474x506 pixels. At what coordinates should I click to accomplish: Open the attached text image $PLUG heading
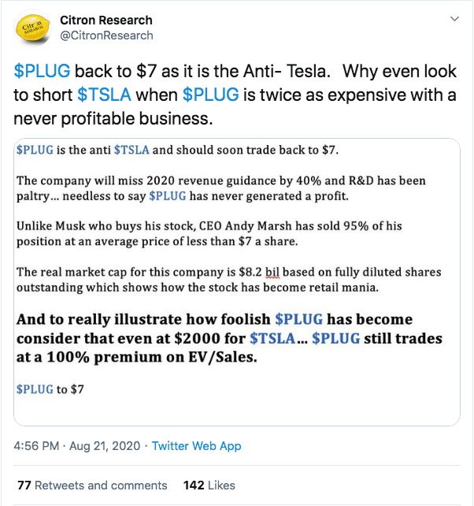[177, 150]
